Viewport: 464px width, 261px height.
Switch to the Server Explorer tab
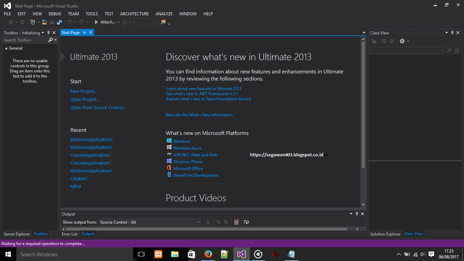coord(17,234)
